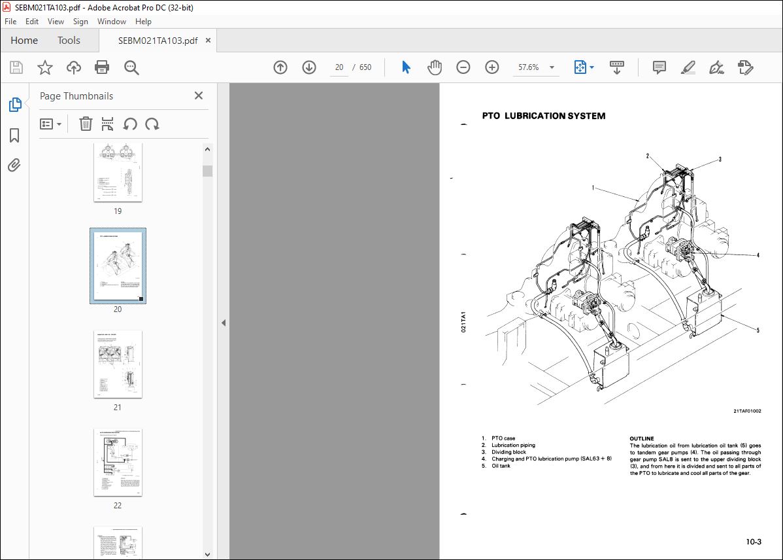Select page 22 thumbnail
Screen dimensions: 783x560
pyautogui.click(x=118, y=462)
